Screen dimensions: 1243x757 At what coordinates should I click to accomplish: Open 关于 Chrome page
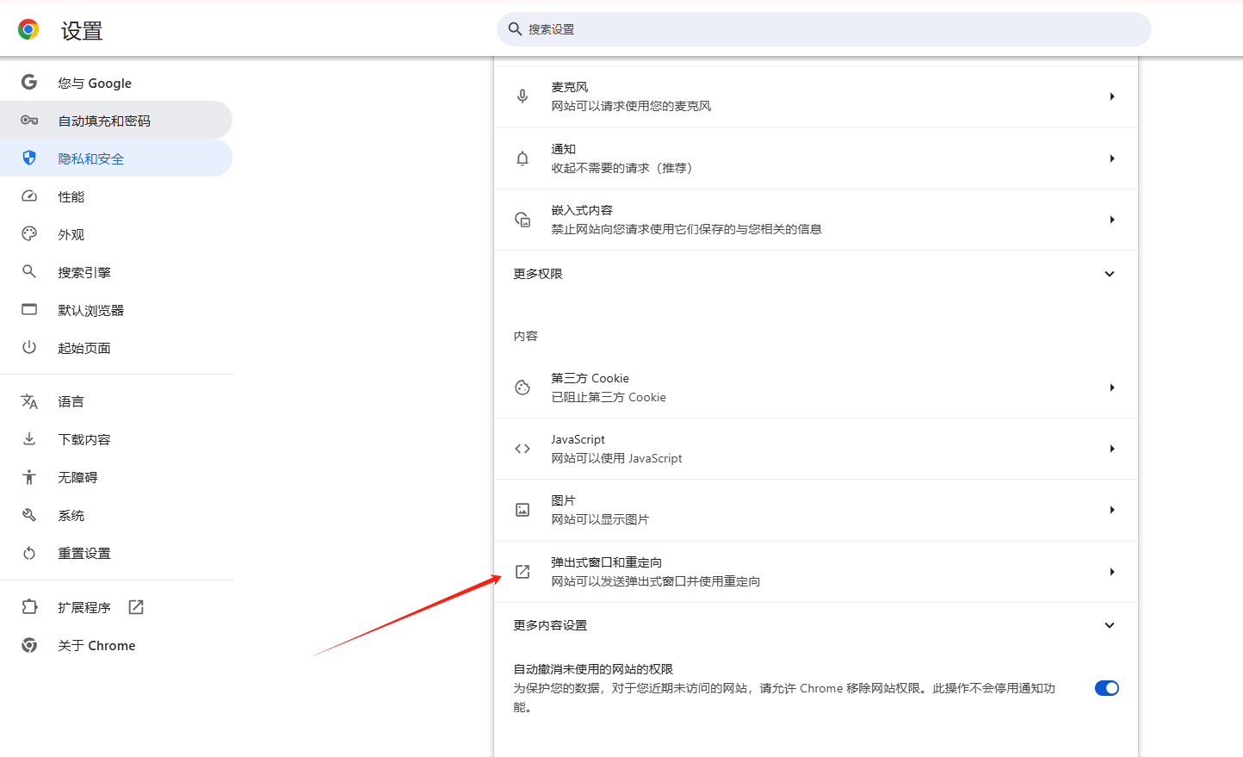pos(116,645)
